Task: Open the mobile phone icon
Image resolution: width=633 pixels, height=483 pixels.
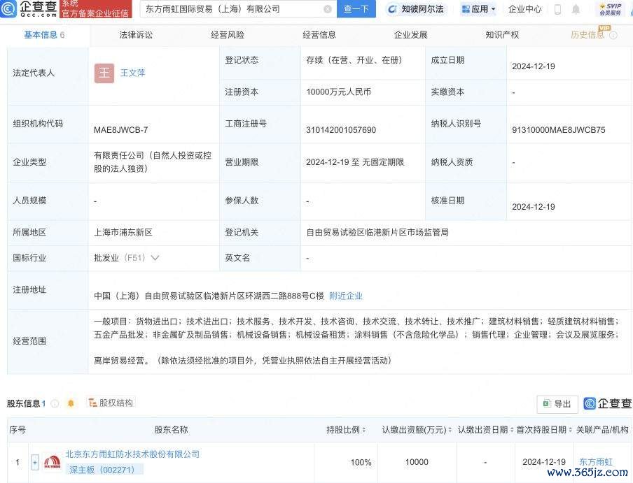Action: click(x=557, y=9)
